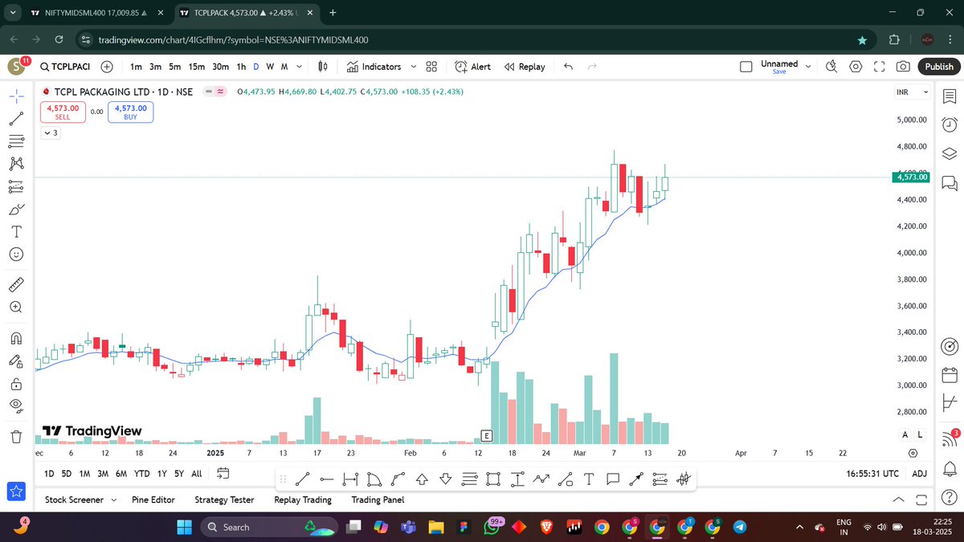Open favorites star toolbar button
964x542 pixels.
pos(16,491)
